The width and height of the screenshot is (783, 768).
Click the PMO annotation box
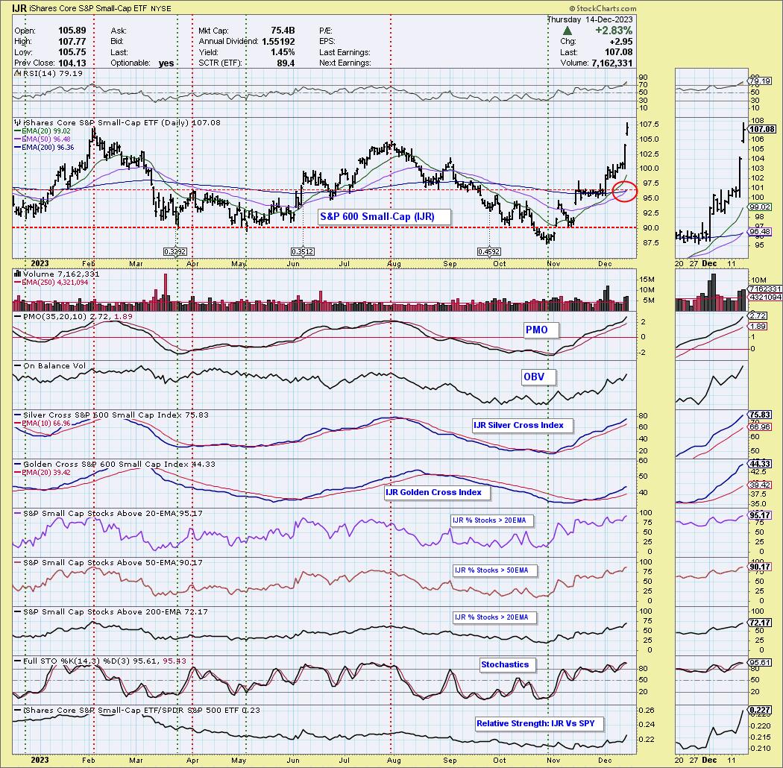[x=541, y=330]
